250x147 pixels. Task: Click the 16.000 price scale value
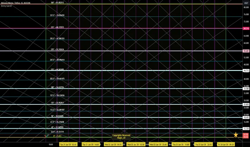(x=246, y=122)
